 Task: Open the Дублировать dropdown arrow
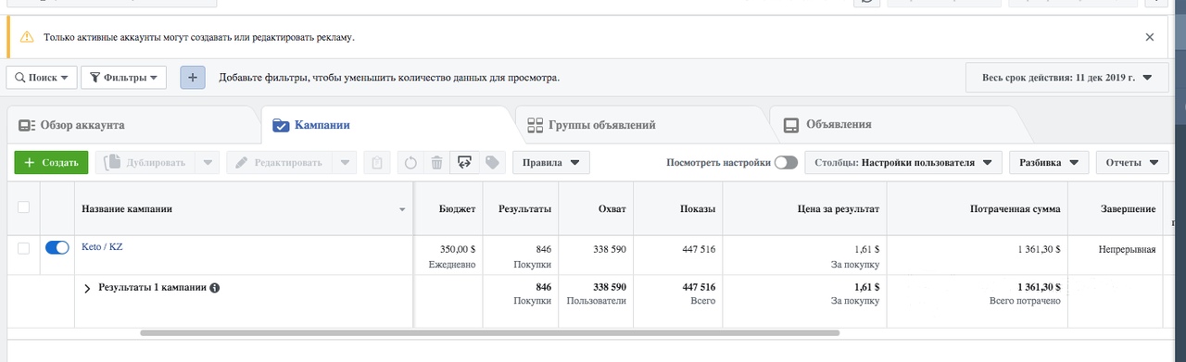209,163
